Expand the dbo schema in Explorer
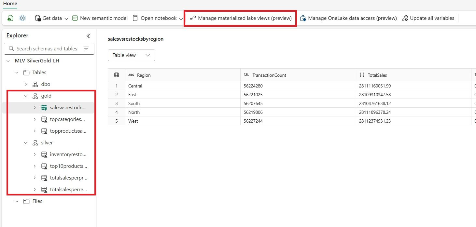Screen dimensions: 476x227 pos(26,84)
